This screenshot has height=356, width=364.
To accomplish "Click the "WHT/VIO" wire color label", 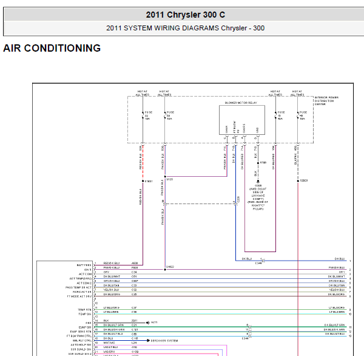I will tap(109, 343).
